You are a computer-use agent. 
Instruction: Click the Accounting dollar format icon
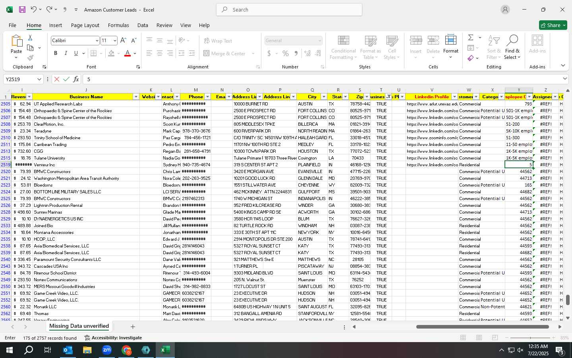point(269,53)
